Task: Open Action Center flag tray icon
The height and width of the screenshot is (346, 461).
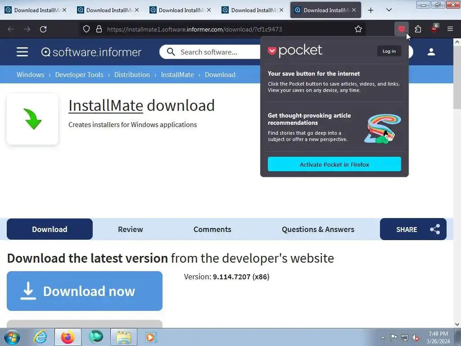Action: 393,337
